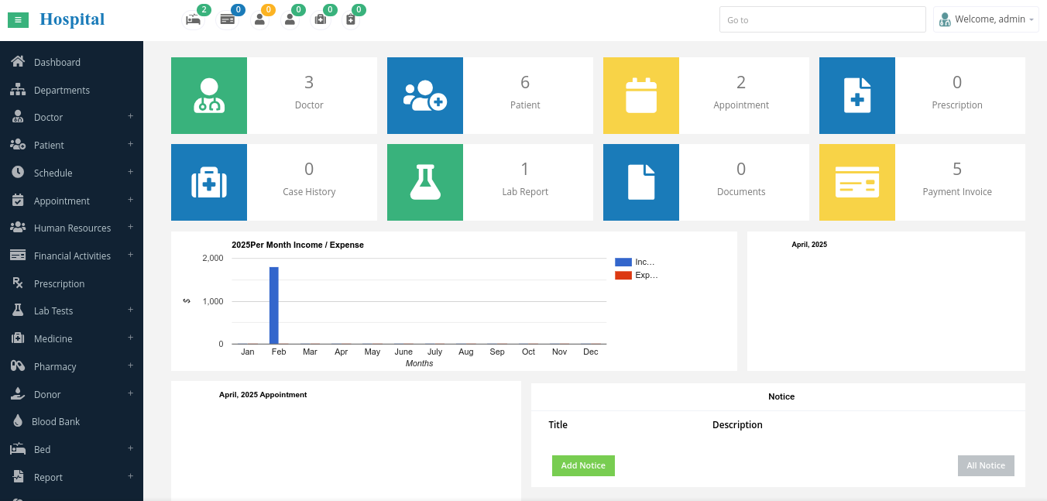The height and width of the screenshot is (501, 1047).
Task: Click the yellow Appointment calendar tile icon
Action: click(641, 95)
